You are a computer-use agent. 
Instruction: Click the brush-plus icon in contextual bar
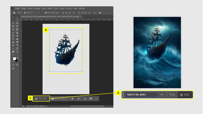point(85,99)
